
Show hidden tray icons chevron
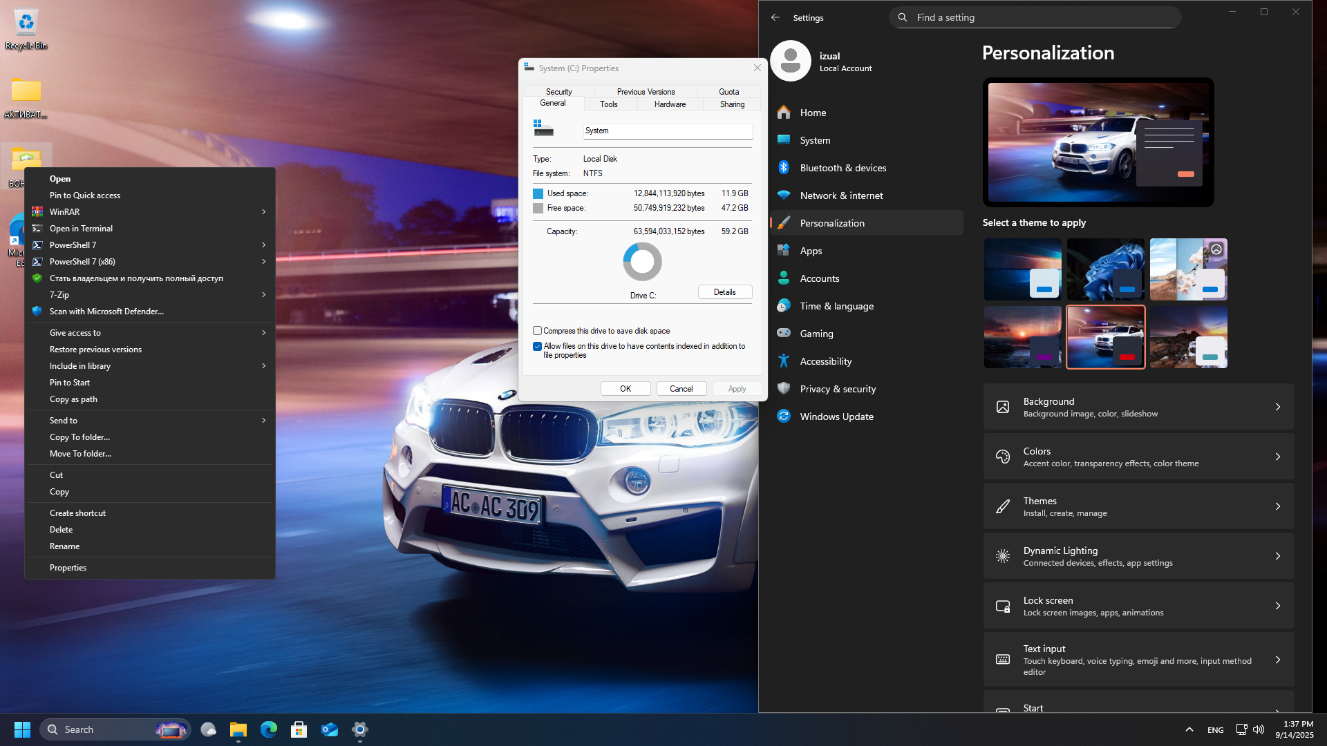1189,729
